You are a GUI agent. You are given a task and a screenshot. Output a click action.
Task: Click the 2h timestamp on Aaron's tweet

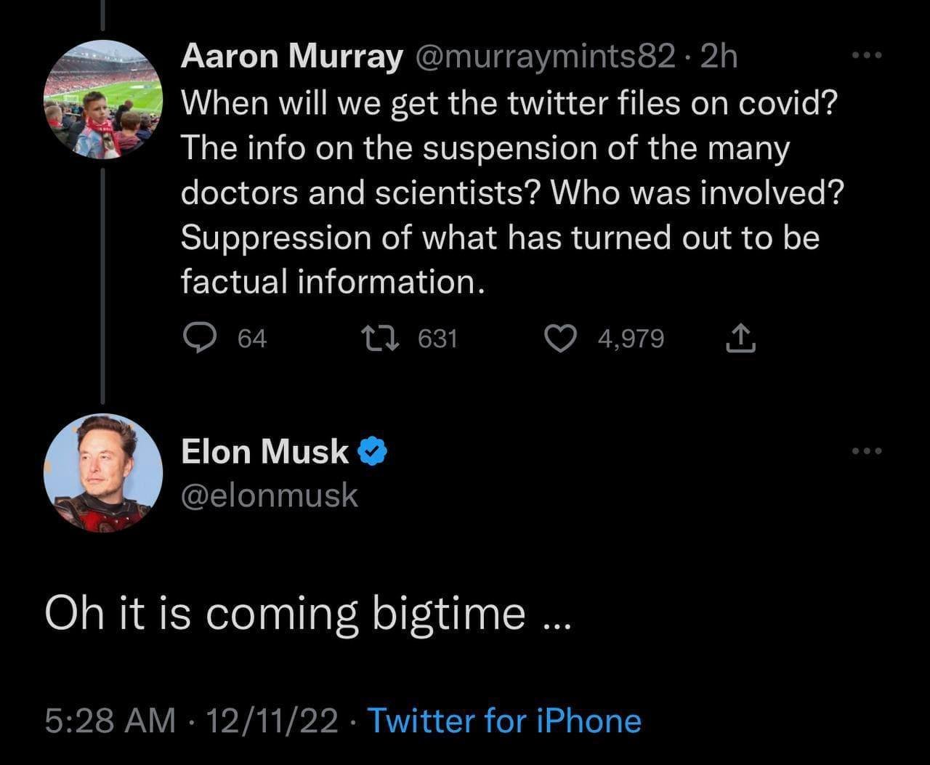(719, 57)
